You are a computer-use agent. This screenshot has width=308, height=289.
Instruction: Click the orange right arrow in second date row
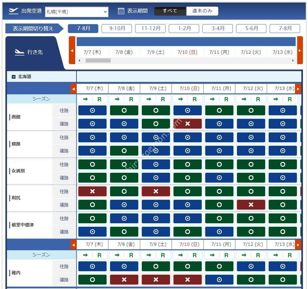[x=298, y=245]
